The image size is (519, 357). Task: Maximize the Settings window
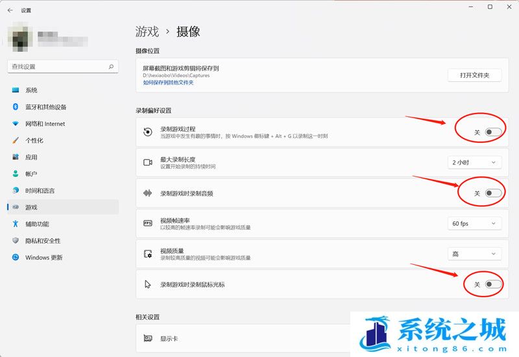coord(490,6)
